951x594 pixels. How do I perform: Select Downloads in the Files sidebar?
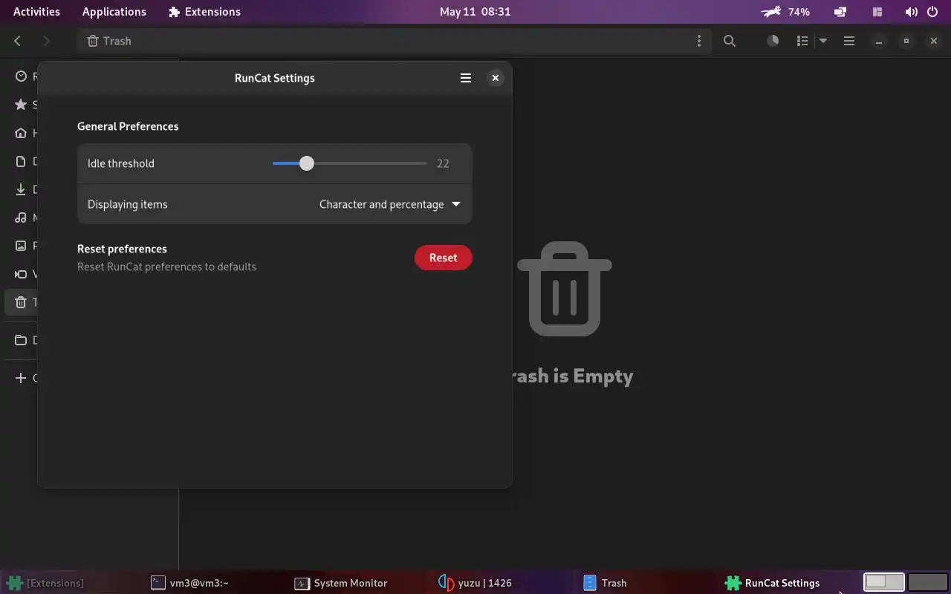pyautogui.click(x=22, y=189)
